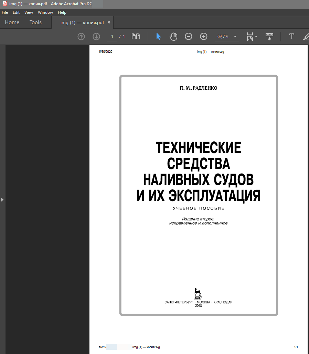Image resolution: width=309 pixels, height=354 pixels.
Task: Click the current page number field
Action: point(112,37)
